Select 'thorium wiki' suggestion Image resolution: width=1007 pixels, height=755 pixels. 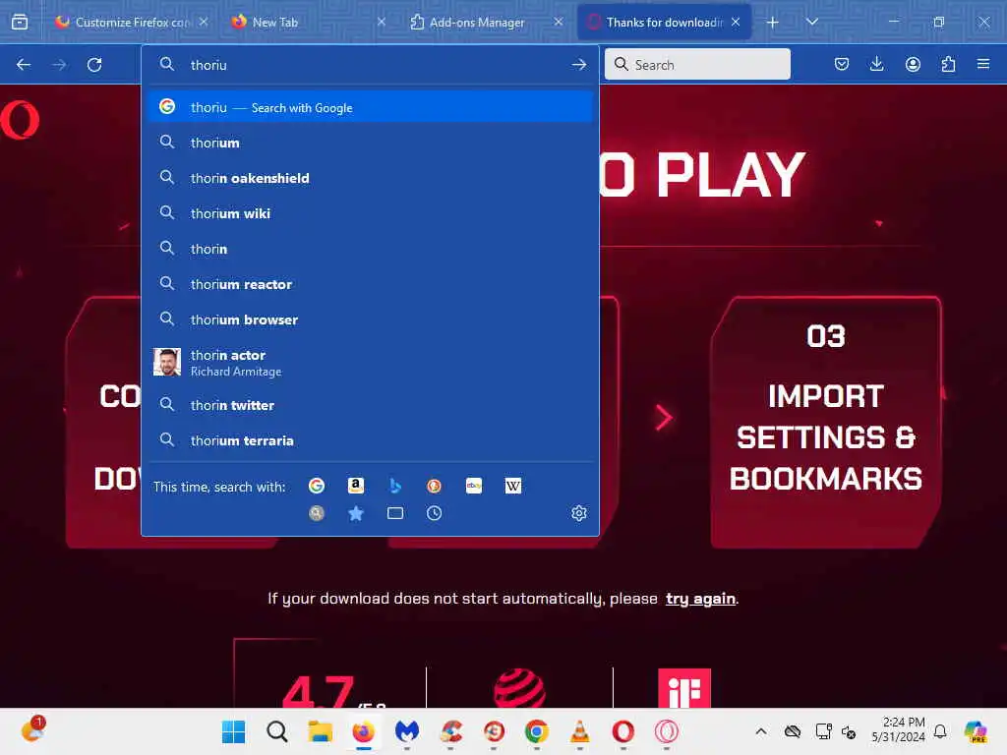[x=370, y=213]
